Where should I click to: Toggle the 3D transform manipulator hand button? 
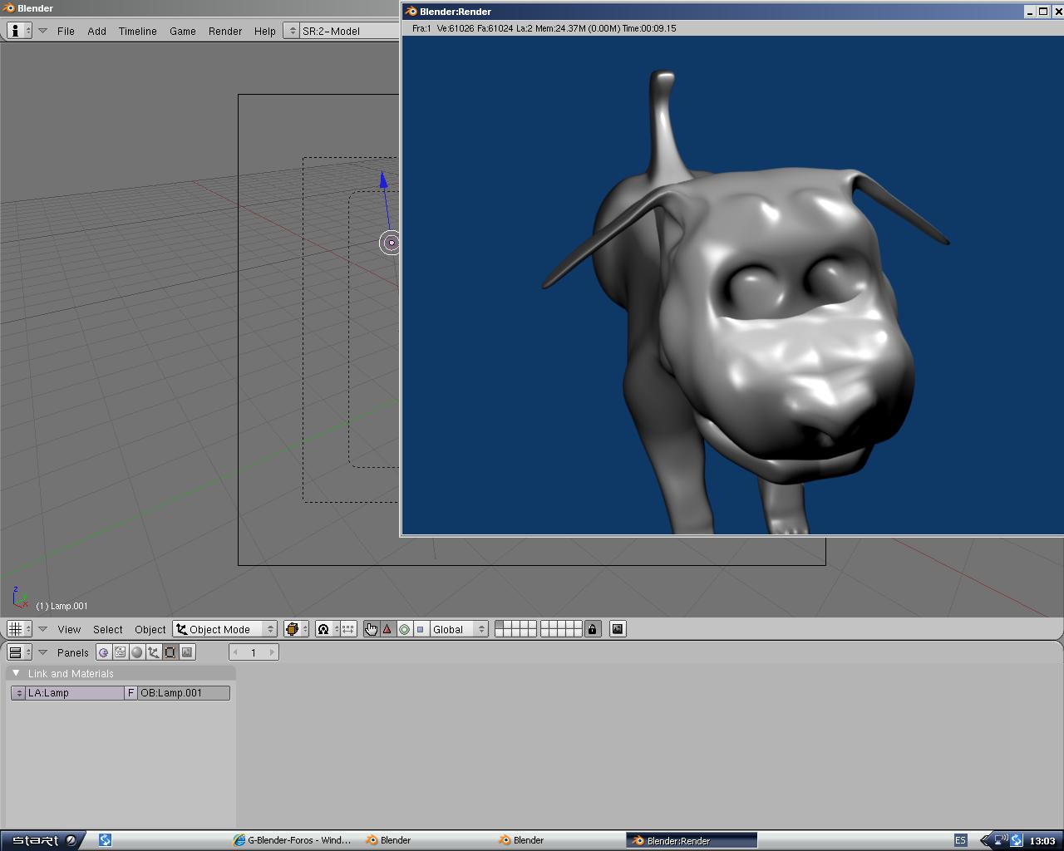tap(371, 629)
